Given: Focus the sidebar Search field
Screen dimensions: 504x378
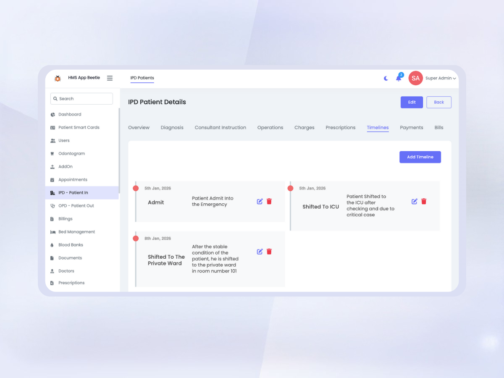Looking at the screenshot, I should pos(82,99).
